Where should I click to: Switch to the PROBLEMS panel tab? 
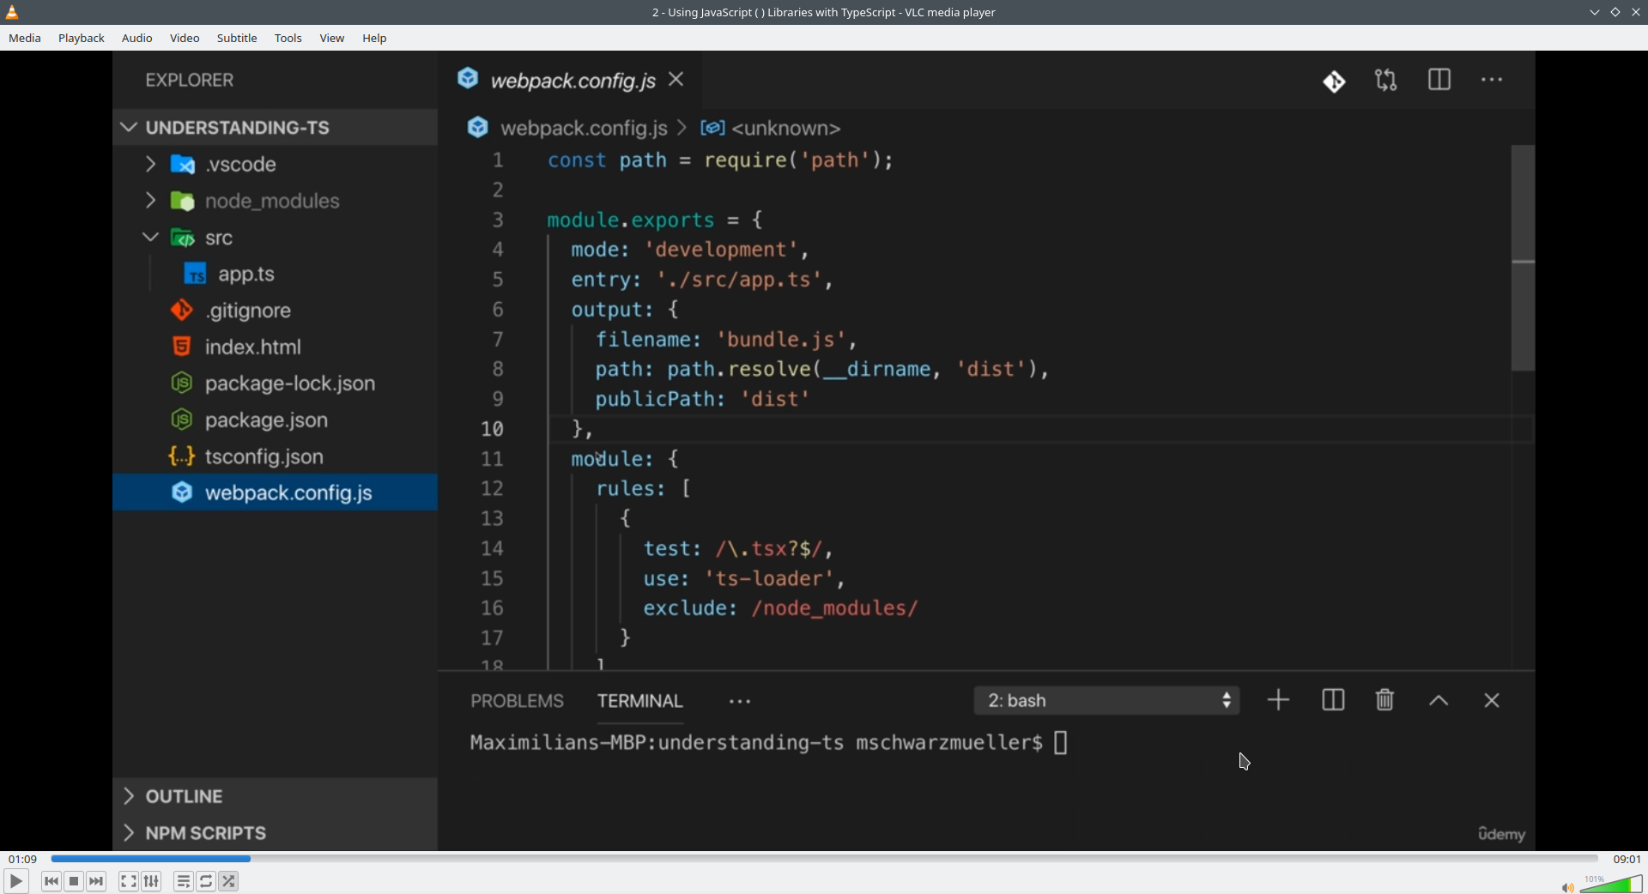coord(517,701)
